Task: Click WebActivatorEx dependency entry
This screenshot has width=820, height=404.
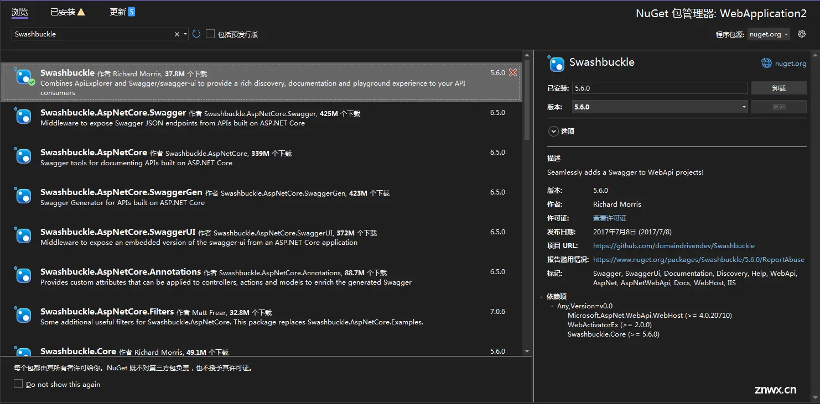Action: (610, 324)
